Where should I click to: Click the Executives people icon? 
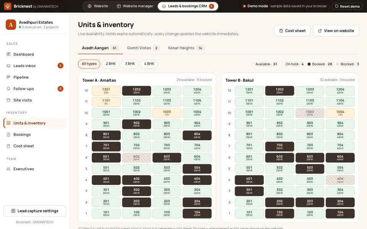click(x=8, y=169)
